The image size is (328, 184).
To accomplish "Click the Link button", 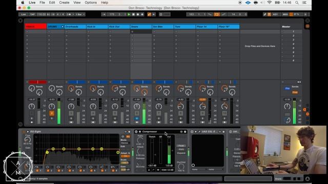I will pyautogui.click(x=24, y=14).
